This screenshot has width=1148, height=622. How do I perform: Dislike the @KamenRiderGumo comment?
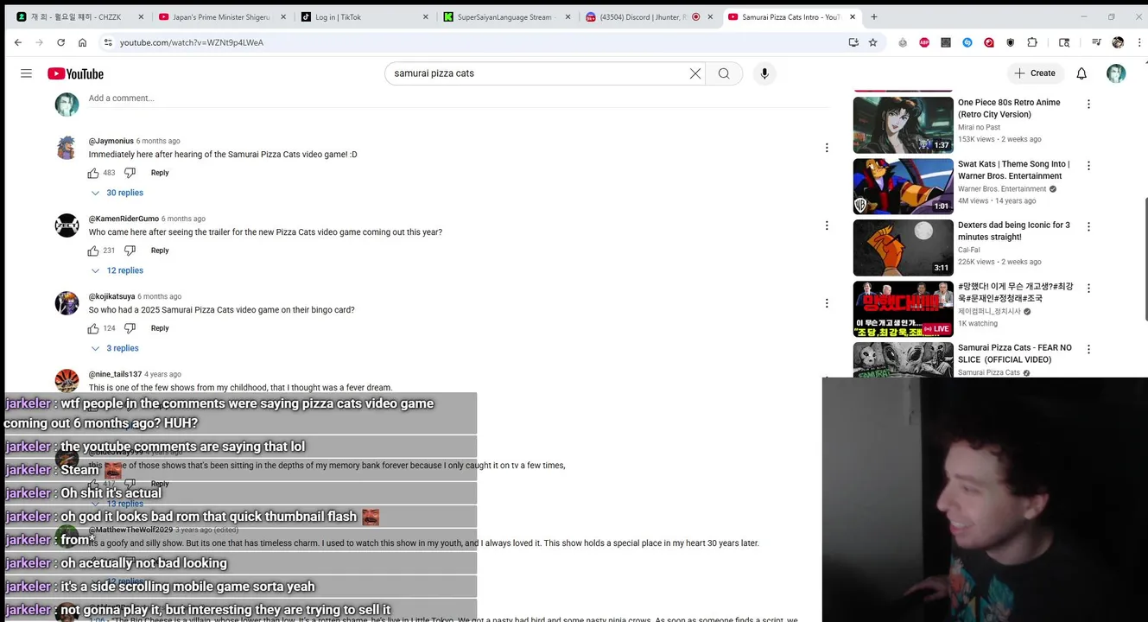tap(130, 251)
